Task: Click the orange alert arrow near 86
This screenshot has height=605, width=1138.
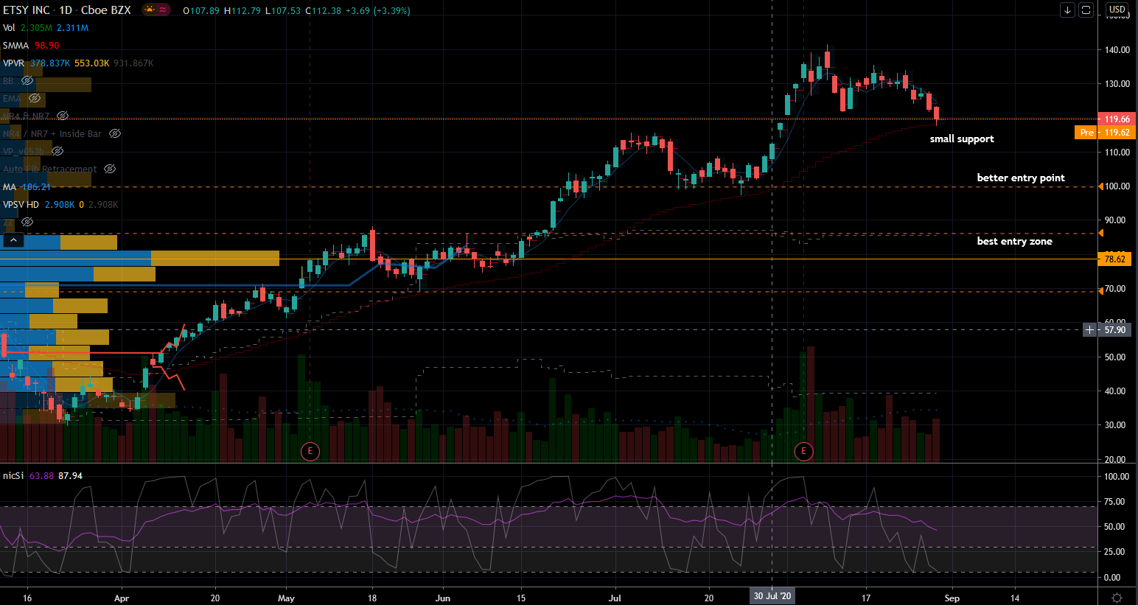Action: click(x=1101, y=233)
